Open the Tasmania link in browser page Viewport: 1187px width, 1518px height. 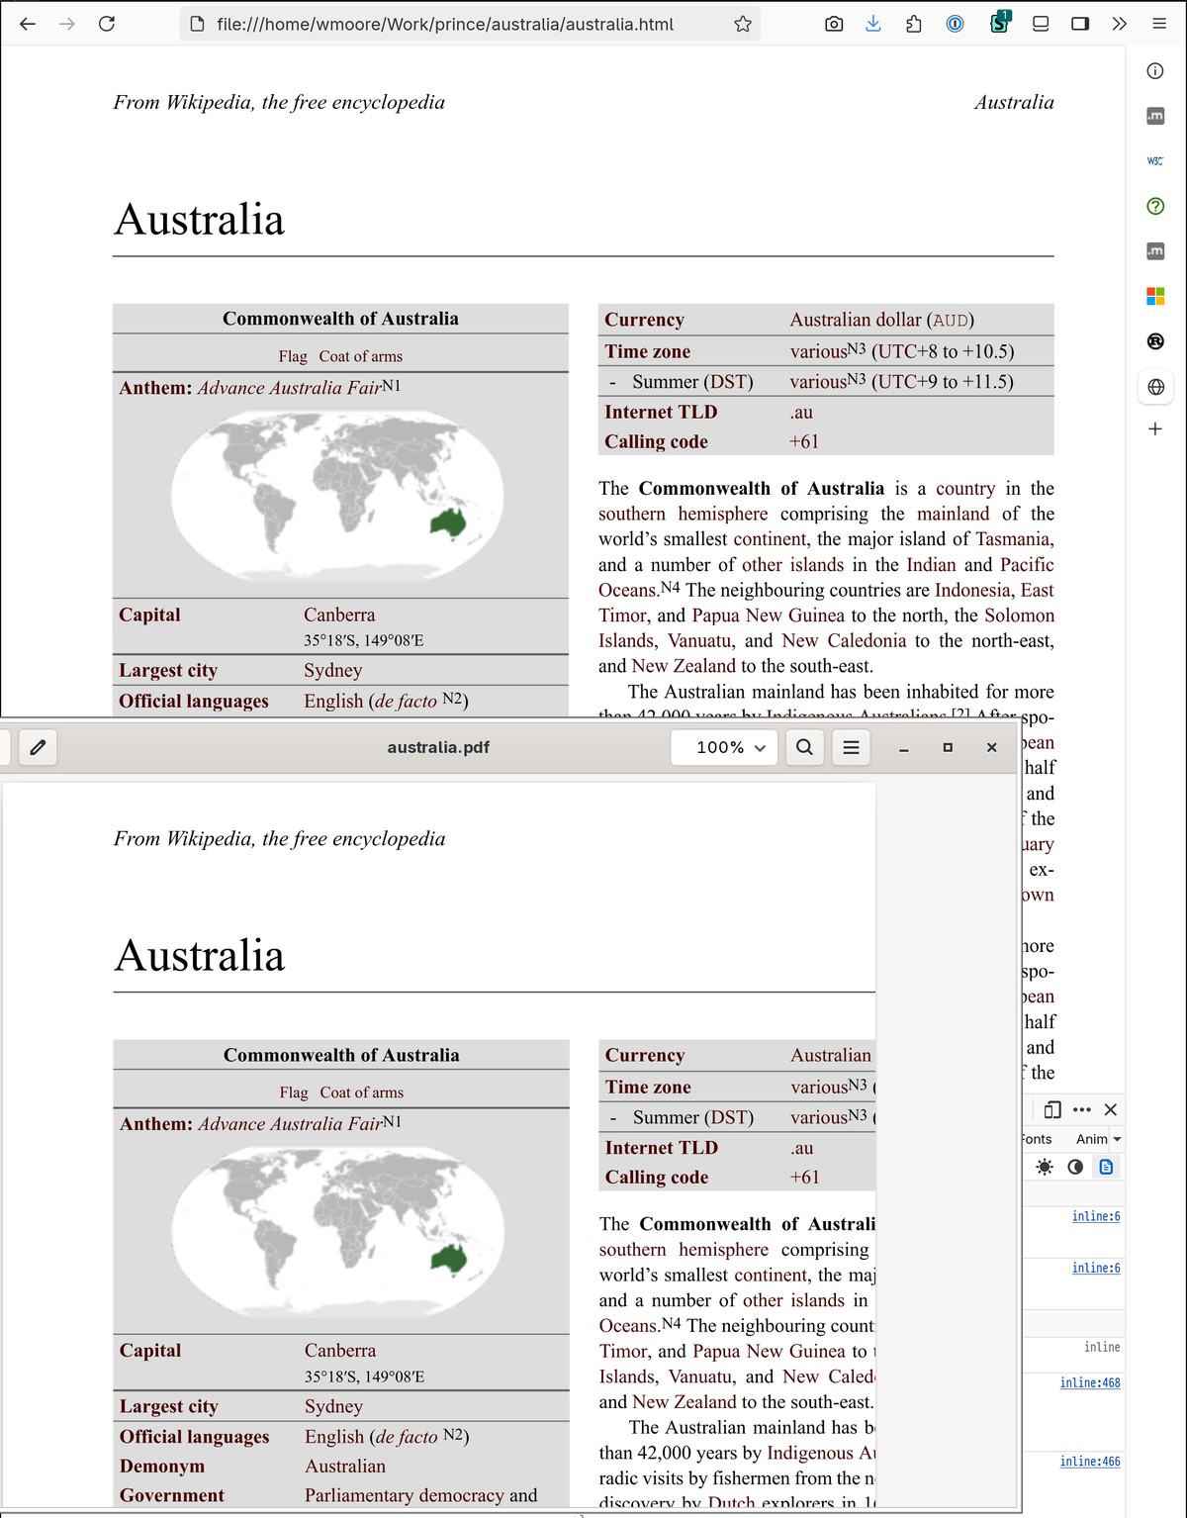pos(1013,539)
